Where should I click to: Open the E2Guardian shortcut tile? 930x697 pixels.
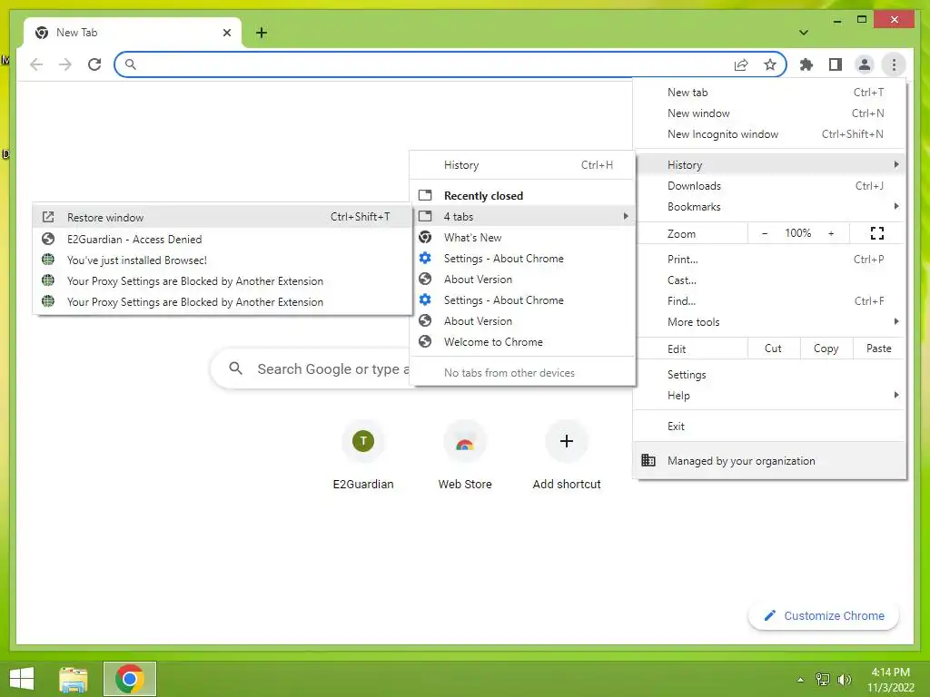pyautogui.click(x=363, y=455)
